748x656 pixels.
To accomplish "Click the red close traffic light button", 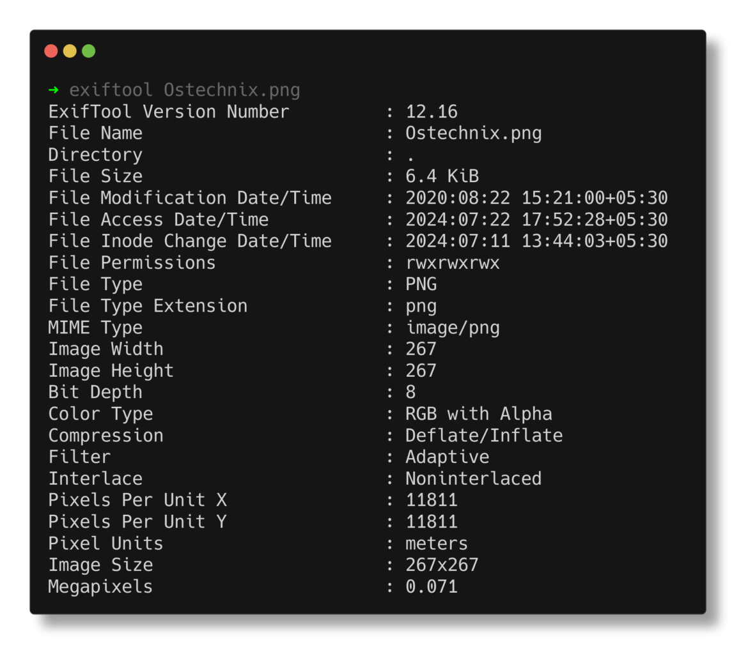I will (51, 50).
